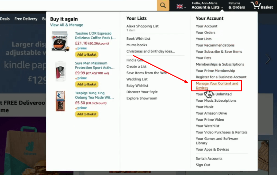Image resolution: width=277 pixels, height=175 pixels.
Task: Open the Sure Men deodorant product image
Action: (x=60, y=71)
